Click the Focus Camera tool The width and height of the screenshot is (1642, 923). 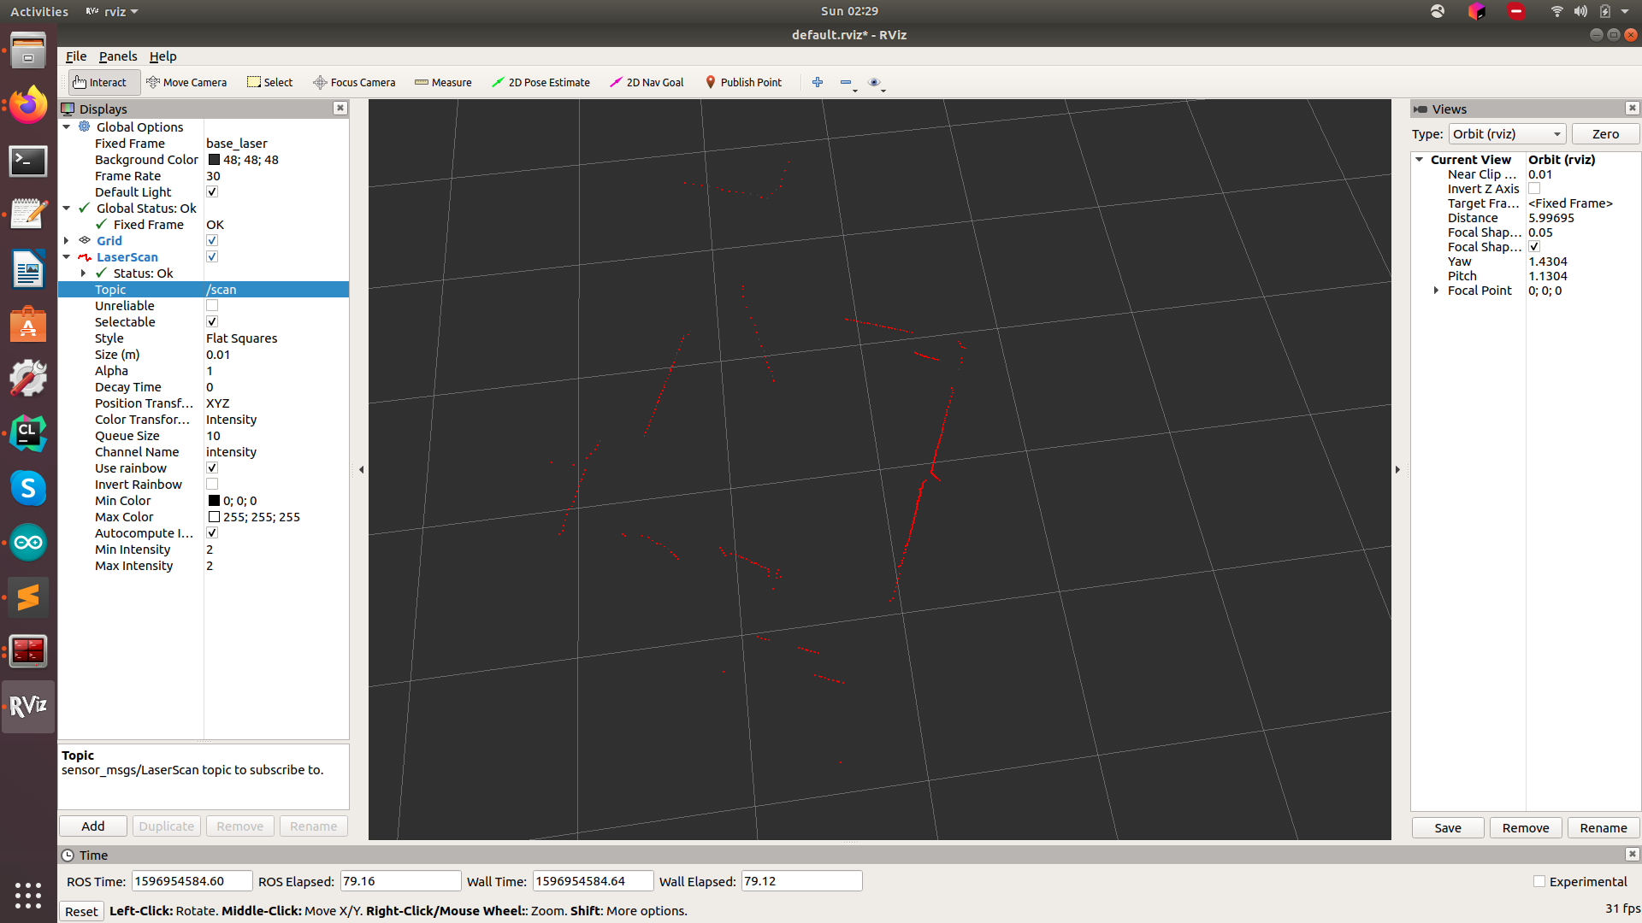tap(354, 82)
